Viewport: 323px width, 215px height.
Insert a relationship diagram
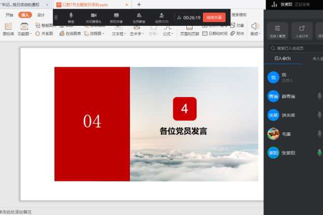coord(44,34)
